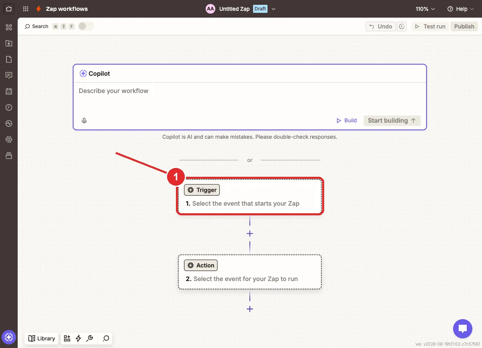Open the Zaps lightning folder sidebar icon
This screenshot has height=348, width=482.
[9, 43]
